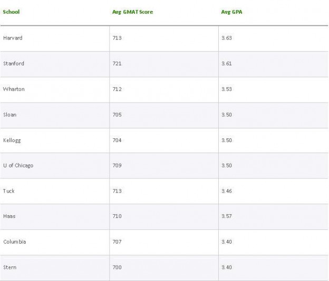
Task: Click the Kellogg row label
Action: 12,140
